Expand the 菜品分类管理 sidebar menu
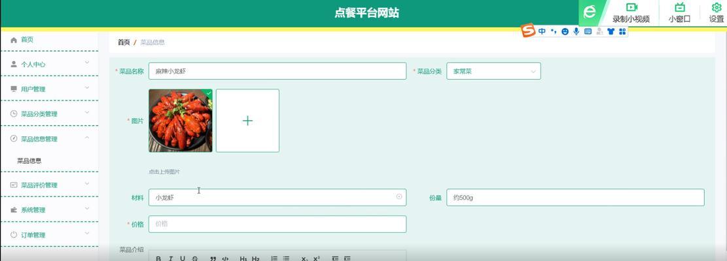Screen dimensions: 727x261 (49, 114)
